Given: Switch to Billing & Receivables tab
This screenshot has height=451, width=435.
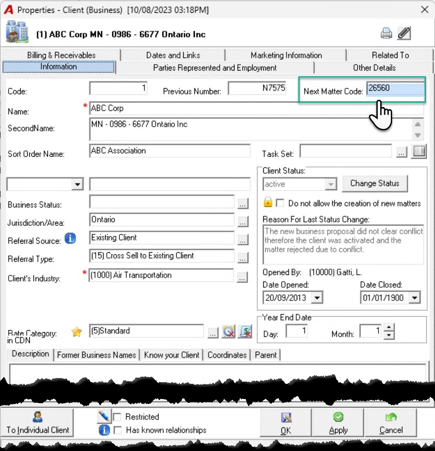Looking at the screenshot, I should click(61, 55).
